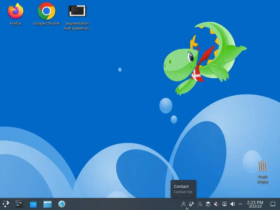Click the muted audio icon with red slash
280x210 pixels.
pos(216,204)
